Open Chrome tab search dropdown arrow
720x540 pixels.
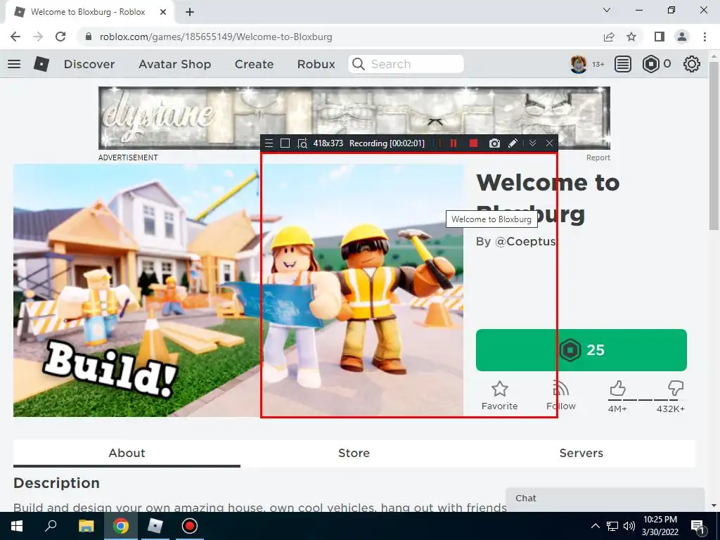(607, 10)
